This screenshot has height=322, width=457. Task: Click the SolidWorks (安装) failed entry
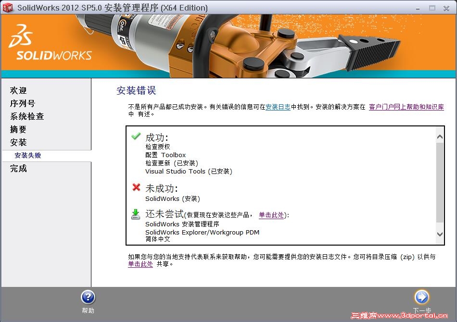click(x=173, y=198)
